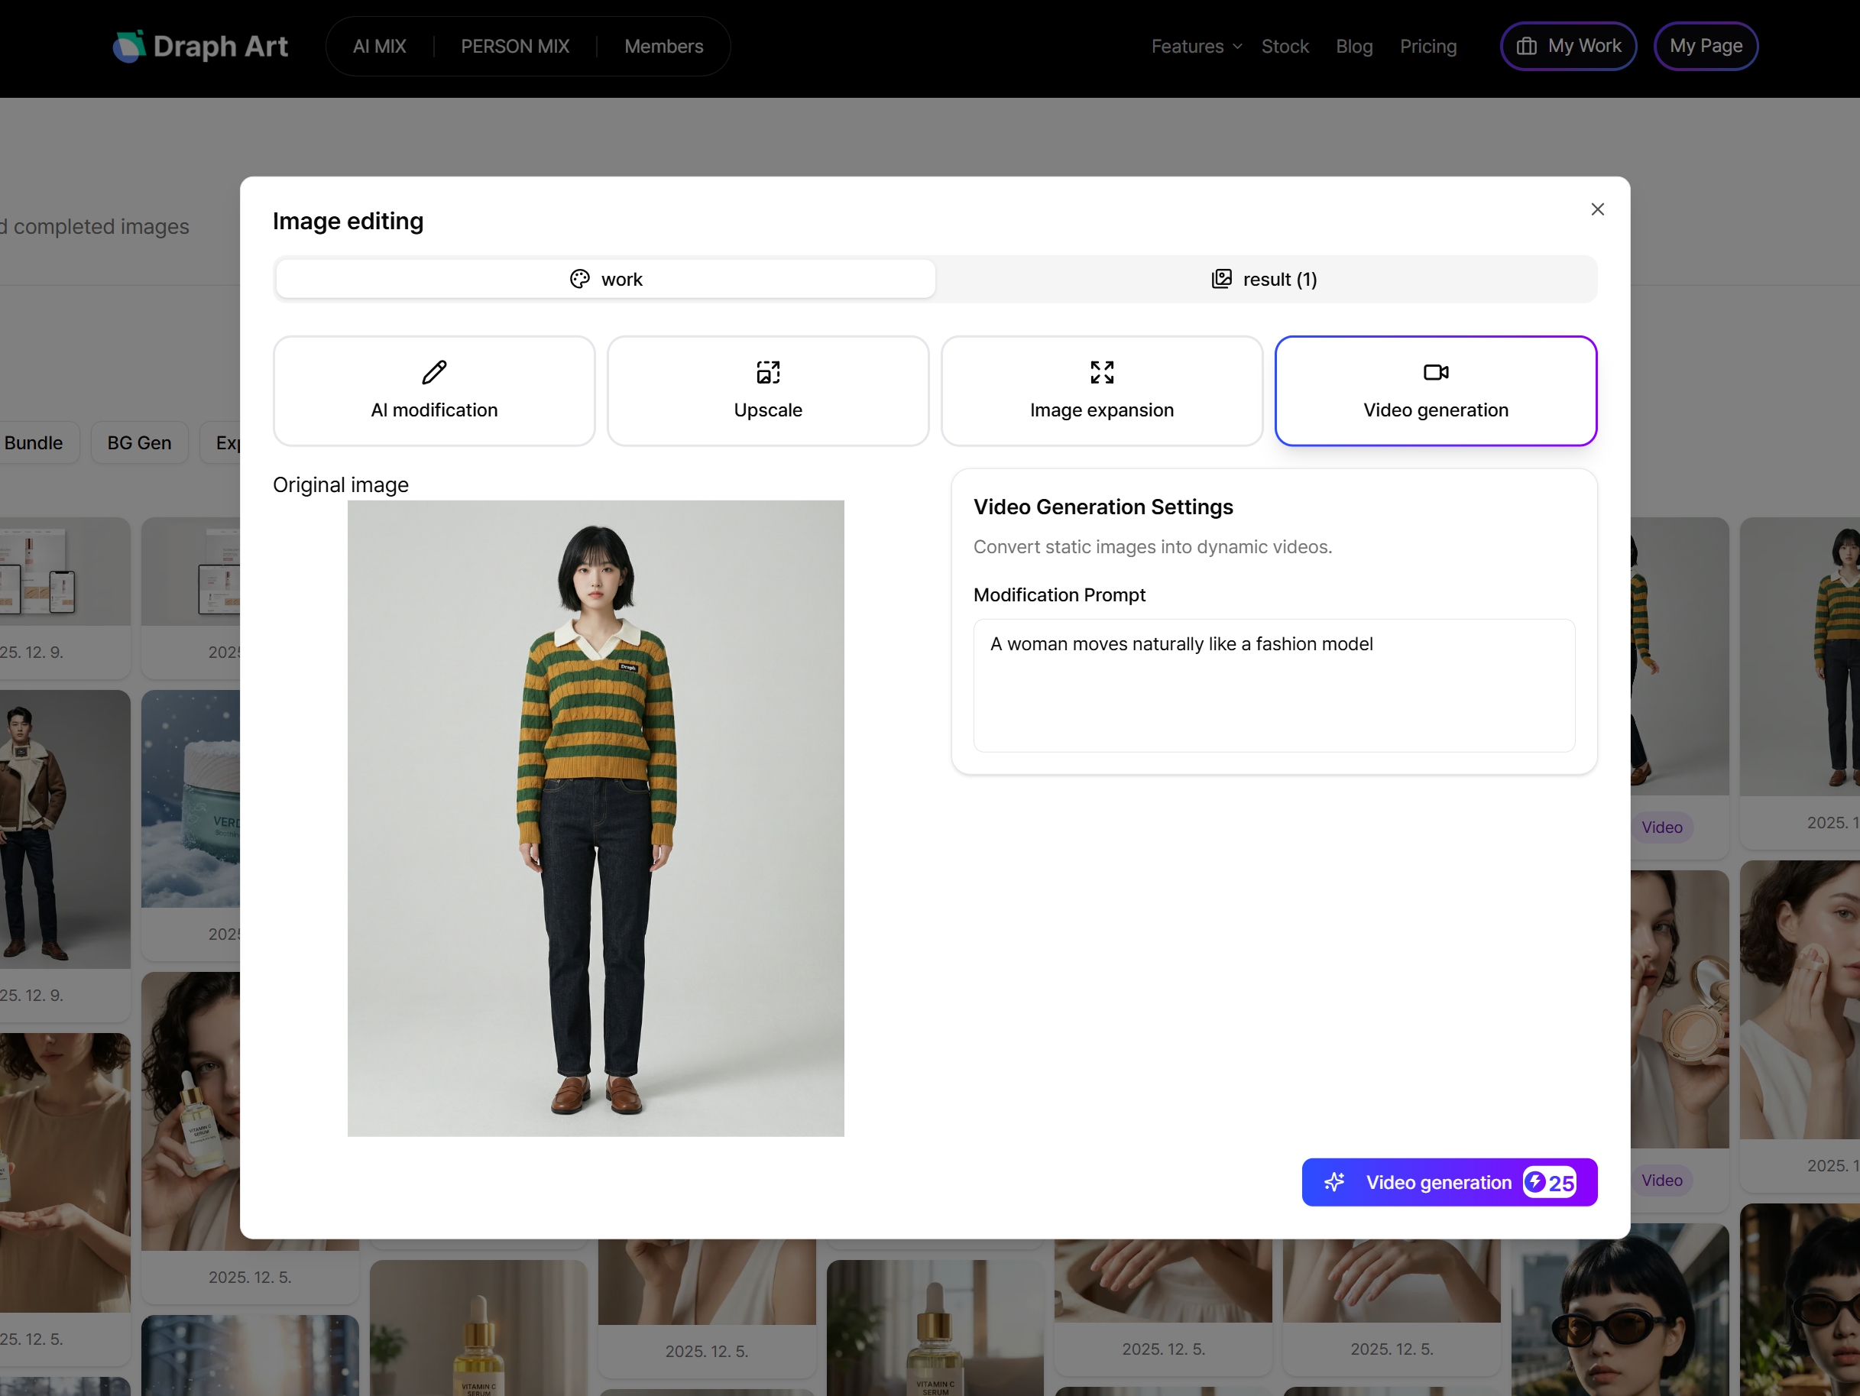Open the My Work button
Screen dimensions: 1860x1396
(x=1568, y=47)
